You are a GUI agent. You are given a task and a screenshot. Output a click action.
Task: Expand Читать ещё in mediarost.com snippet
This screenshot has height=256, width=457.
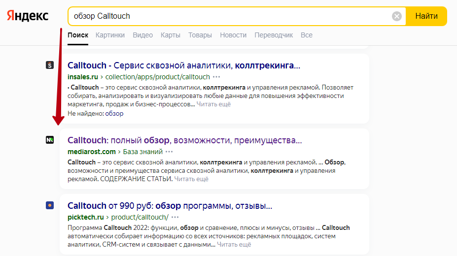(x=191, y=179)
